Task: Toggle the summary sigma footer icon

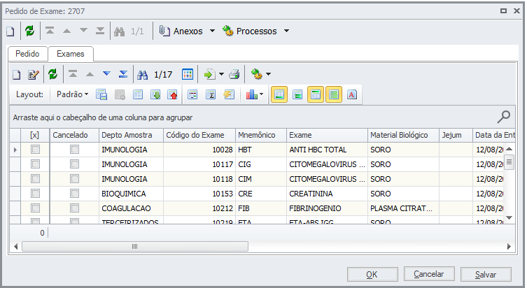Action: click(211, 94)
